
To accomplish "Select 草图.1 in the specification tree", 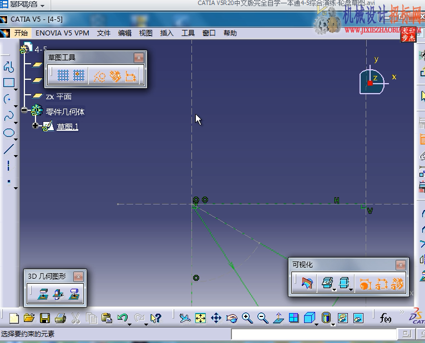I will (67, 127).
